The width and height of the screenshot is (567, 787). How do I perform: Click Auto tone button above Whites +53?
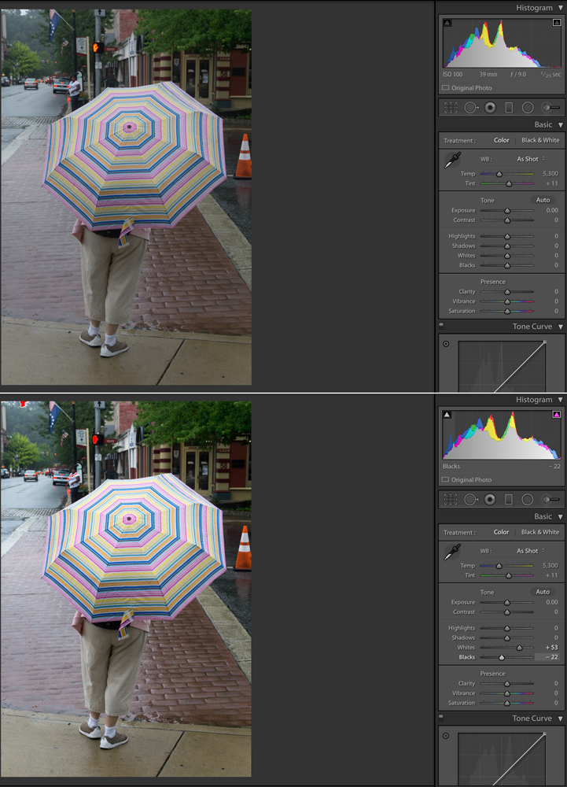click(543, 592)
